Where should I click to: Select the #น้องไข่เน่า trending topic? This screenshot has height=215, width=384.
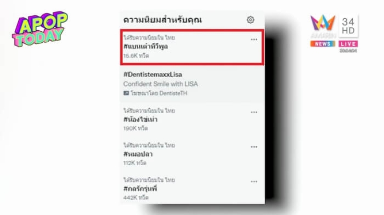pos(140,119)
